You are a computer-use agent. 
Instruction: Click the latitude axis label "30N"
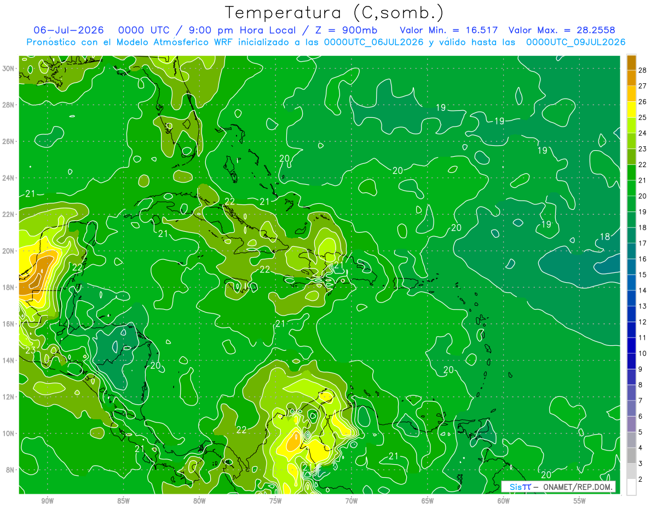(x=9, y=69)
